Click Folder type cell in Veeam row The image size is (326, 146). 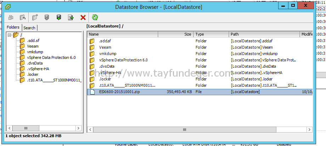(x=201, y=47)
